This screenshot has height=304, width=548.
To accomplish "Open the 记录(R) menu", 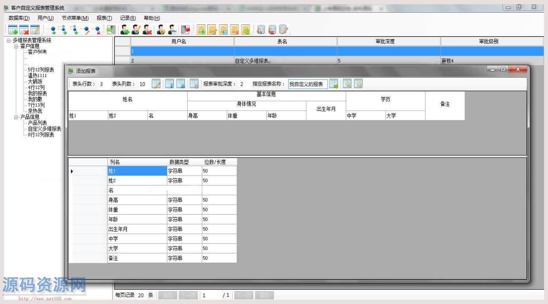I will coord(128,18).
